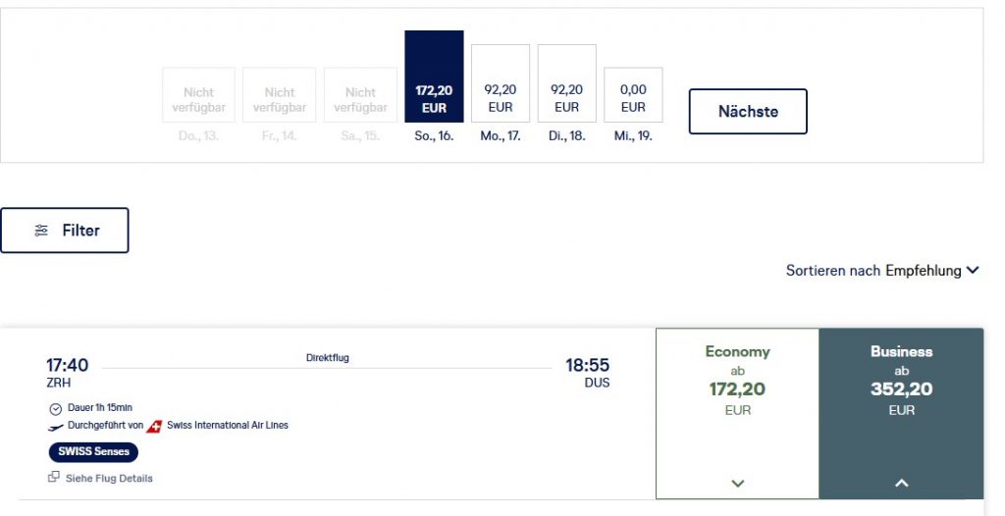1005x516 pixels.
Task: Click the external link icon beside Flug Details
Action: 54,478
